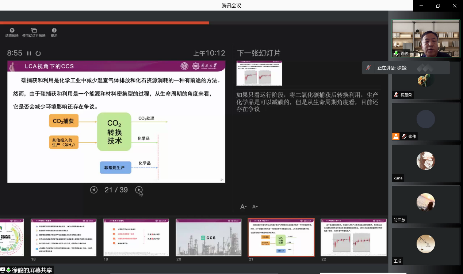463x274 pixels.
Task: Increase the notes font size
Action: (243, 207)
